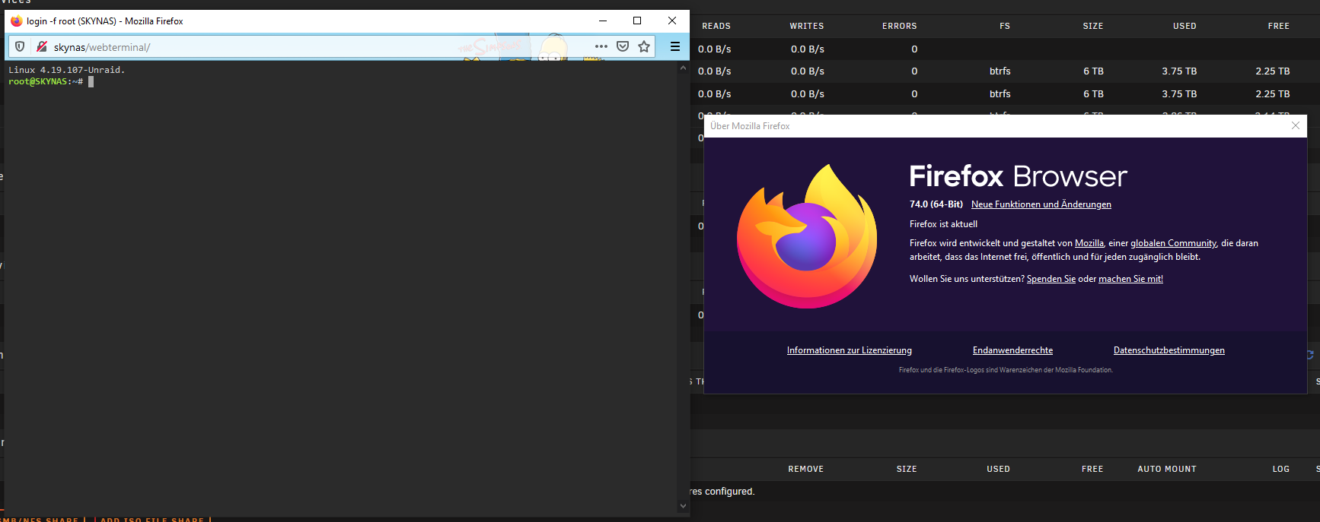Click the Spenden Sie donation link
The height and width of the screenshot is (522, 1320).
(x=1051, y=279)
